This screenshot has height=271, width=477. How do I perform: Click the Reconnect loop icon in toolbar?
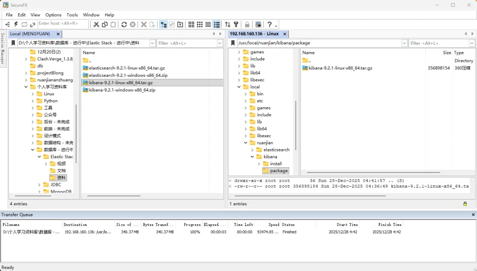[24, 24]
